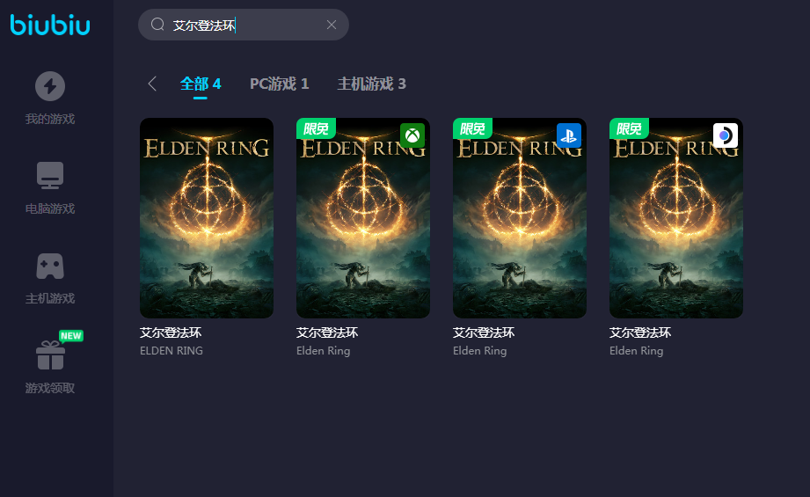Open the PC games monitor icon

(x=50, y=175)
